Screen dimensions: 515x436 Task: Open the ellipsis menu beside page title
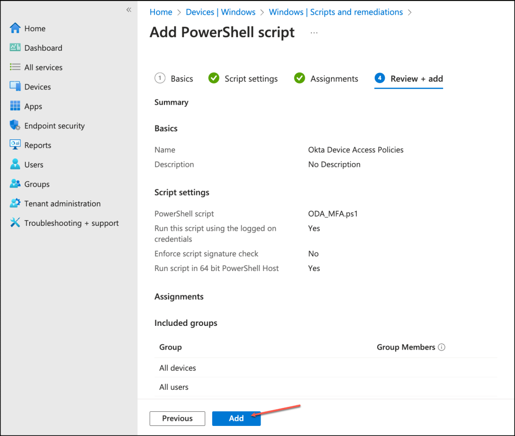point(314,33)
